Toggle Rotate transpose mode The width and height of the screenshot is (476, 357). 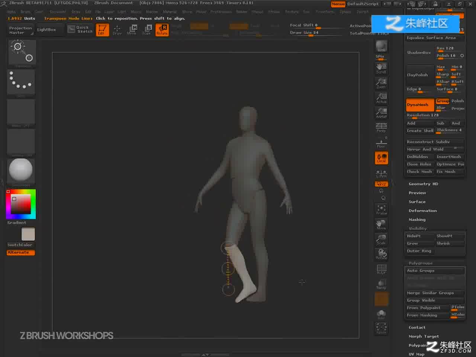pos(162,30)
